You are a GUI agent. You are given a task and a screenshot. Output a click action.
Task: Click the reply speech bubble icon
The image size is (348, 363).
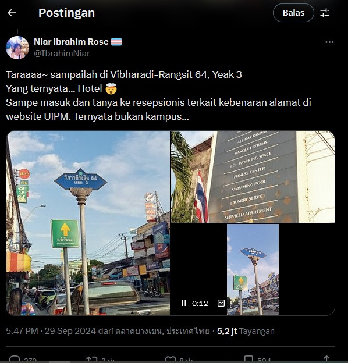click(x=15, y=360)
